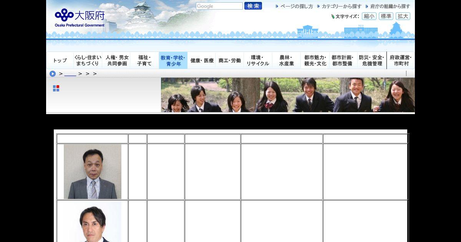Open the 環境・リサイクル menu
Screen dimensions: 461x242
(258, 61)
